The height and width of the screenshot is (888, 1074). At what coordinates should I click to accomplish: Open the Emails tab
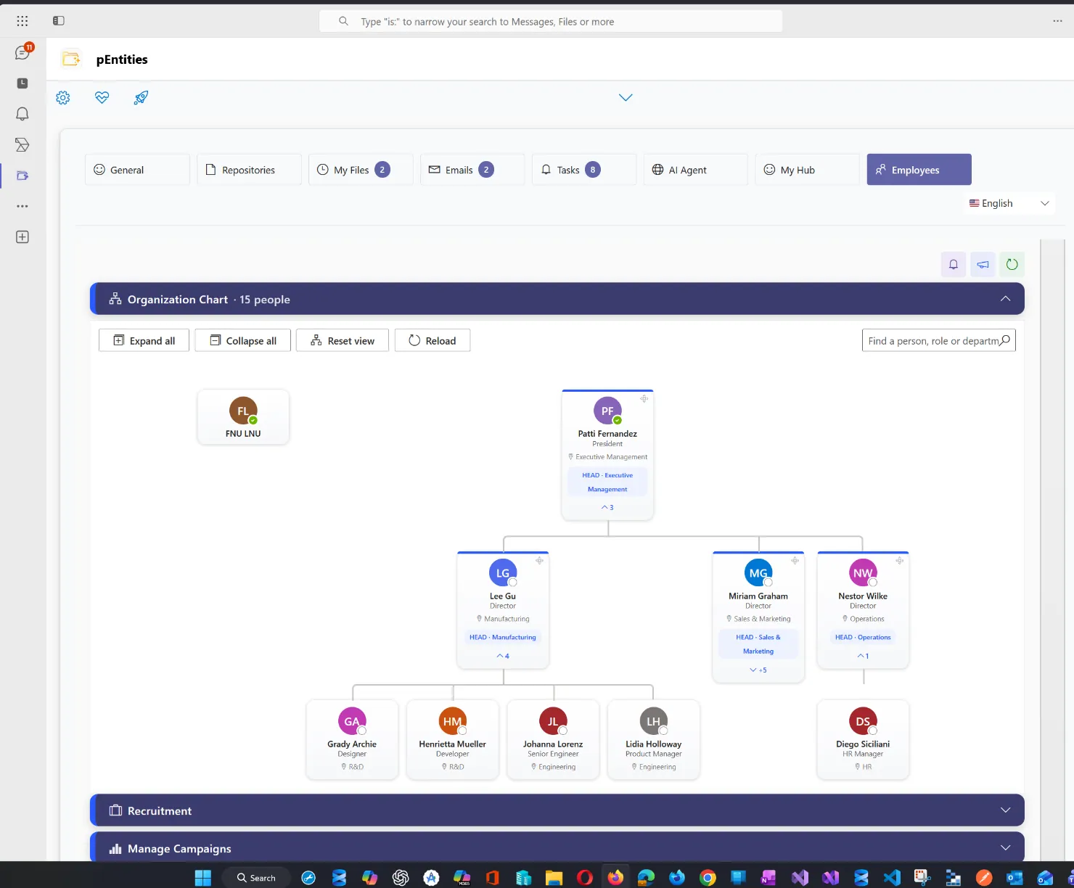pyautogui.click(x=472, y=170)
